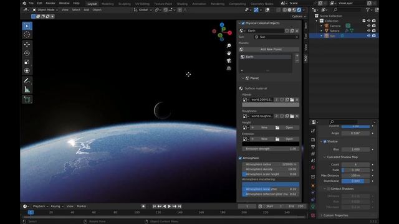Open the viewport Add menu

coord(87,10)
